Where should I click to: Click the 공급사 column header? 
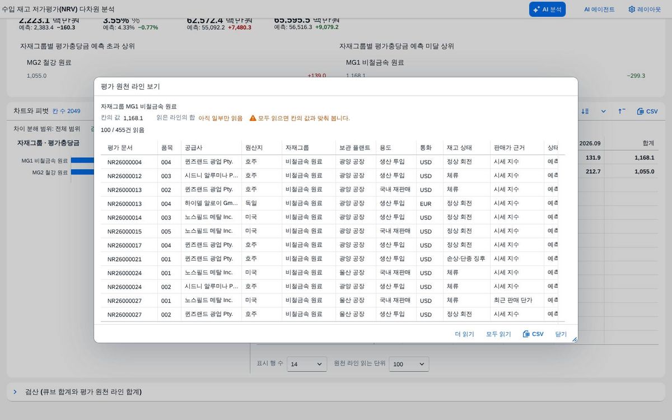coord(211,148)
